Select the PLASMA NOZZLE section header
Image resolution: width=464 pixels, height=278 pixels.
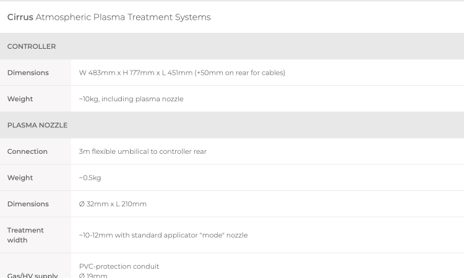(x=232, y=125)
